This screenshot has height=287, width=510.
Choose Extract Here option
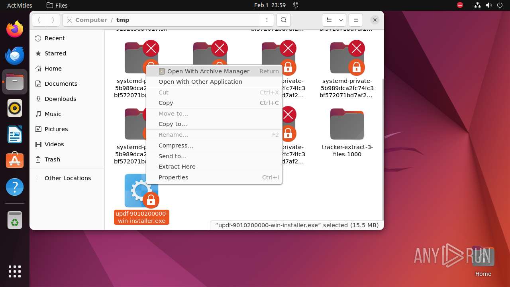214,167
